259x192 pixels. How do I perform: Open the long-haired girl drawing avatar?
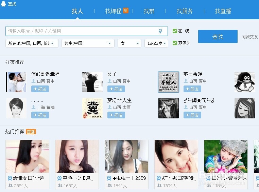click(245, 108)
